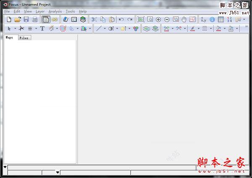The image size is (252, 178).
Task: Click the x,y cursor coordinates icon
Action: (203, 20)
